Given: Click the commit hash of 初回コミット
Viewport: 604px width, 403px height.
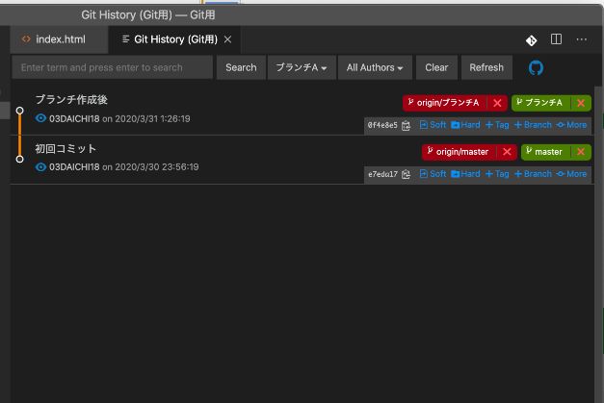Looking at the screenshot, I should click(x=382, y=174).
